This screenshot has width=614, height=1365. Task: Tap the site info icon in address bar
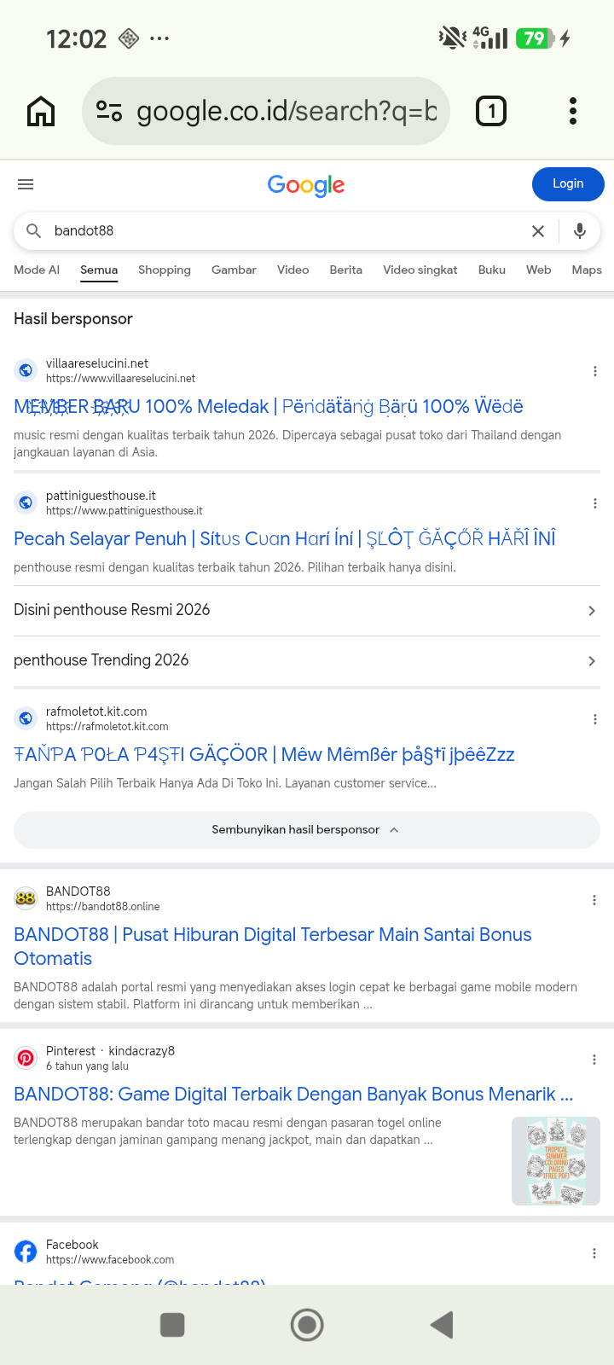(x=109, y=111)
